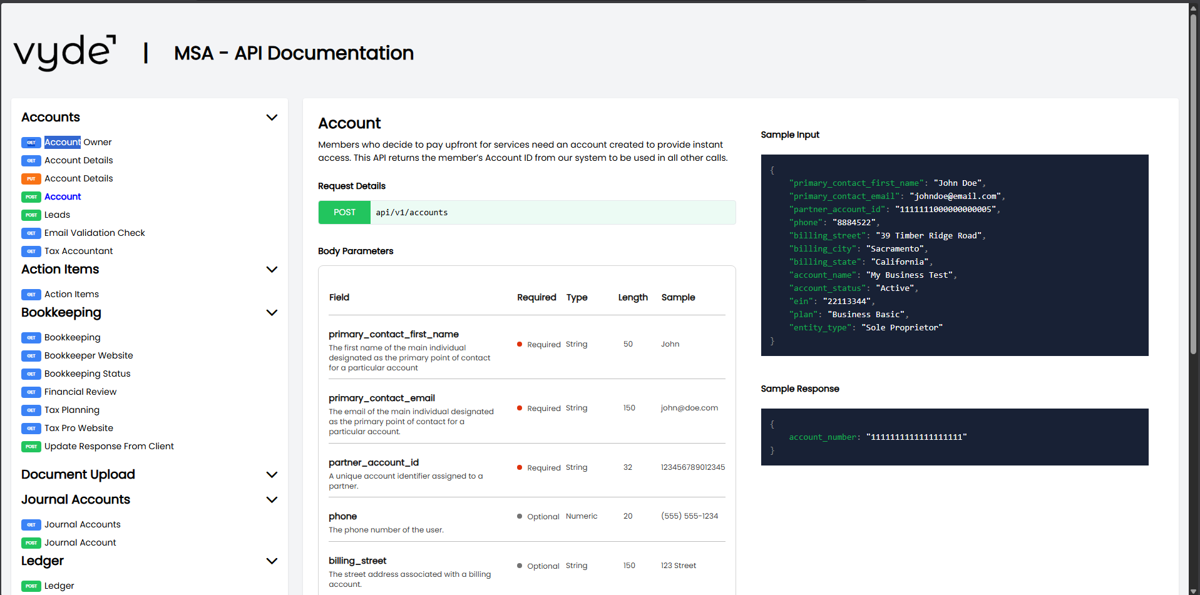Viewport: 1200px width, 595px height.
Task: Open the PUT Account Details endpoint link
Action: point(79,178)
